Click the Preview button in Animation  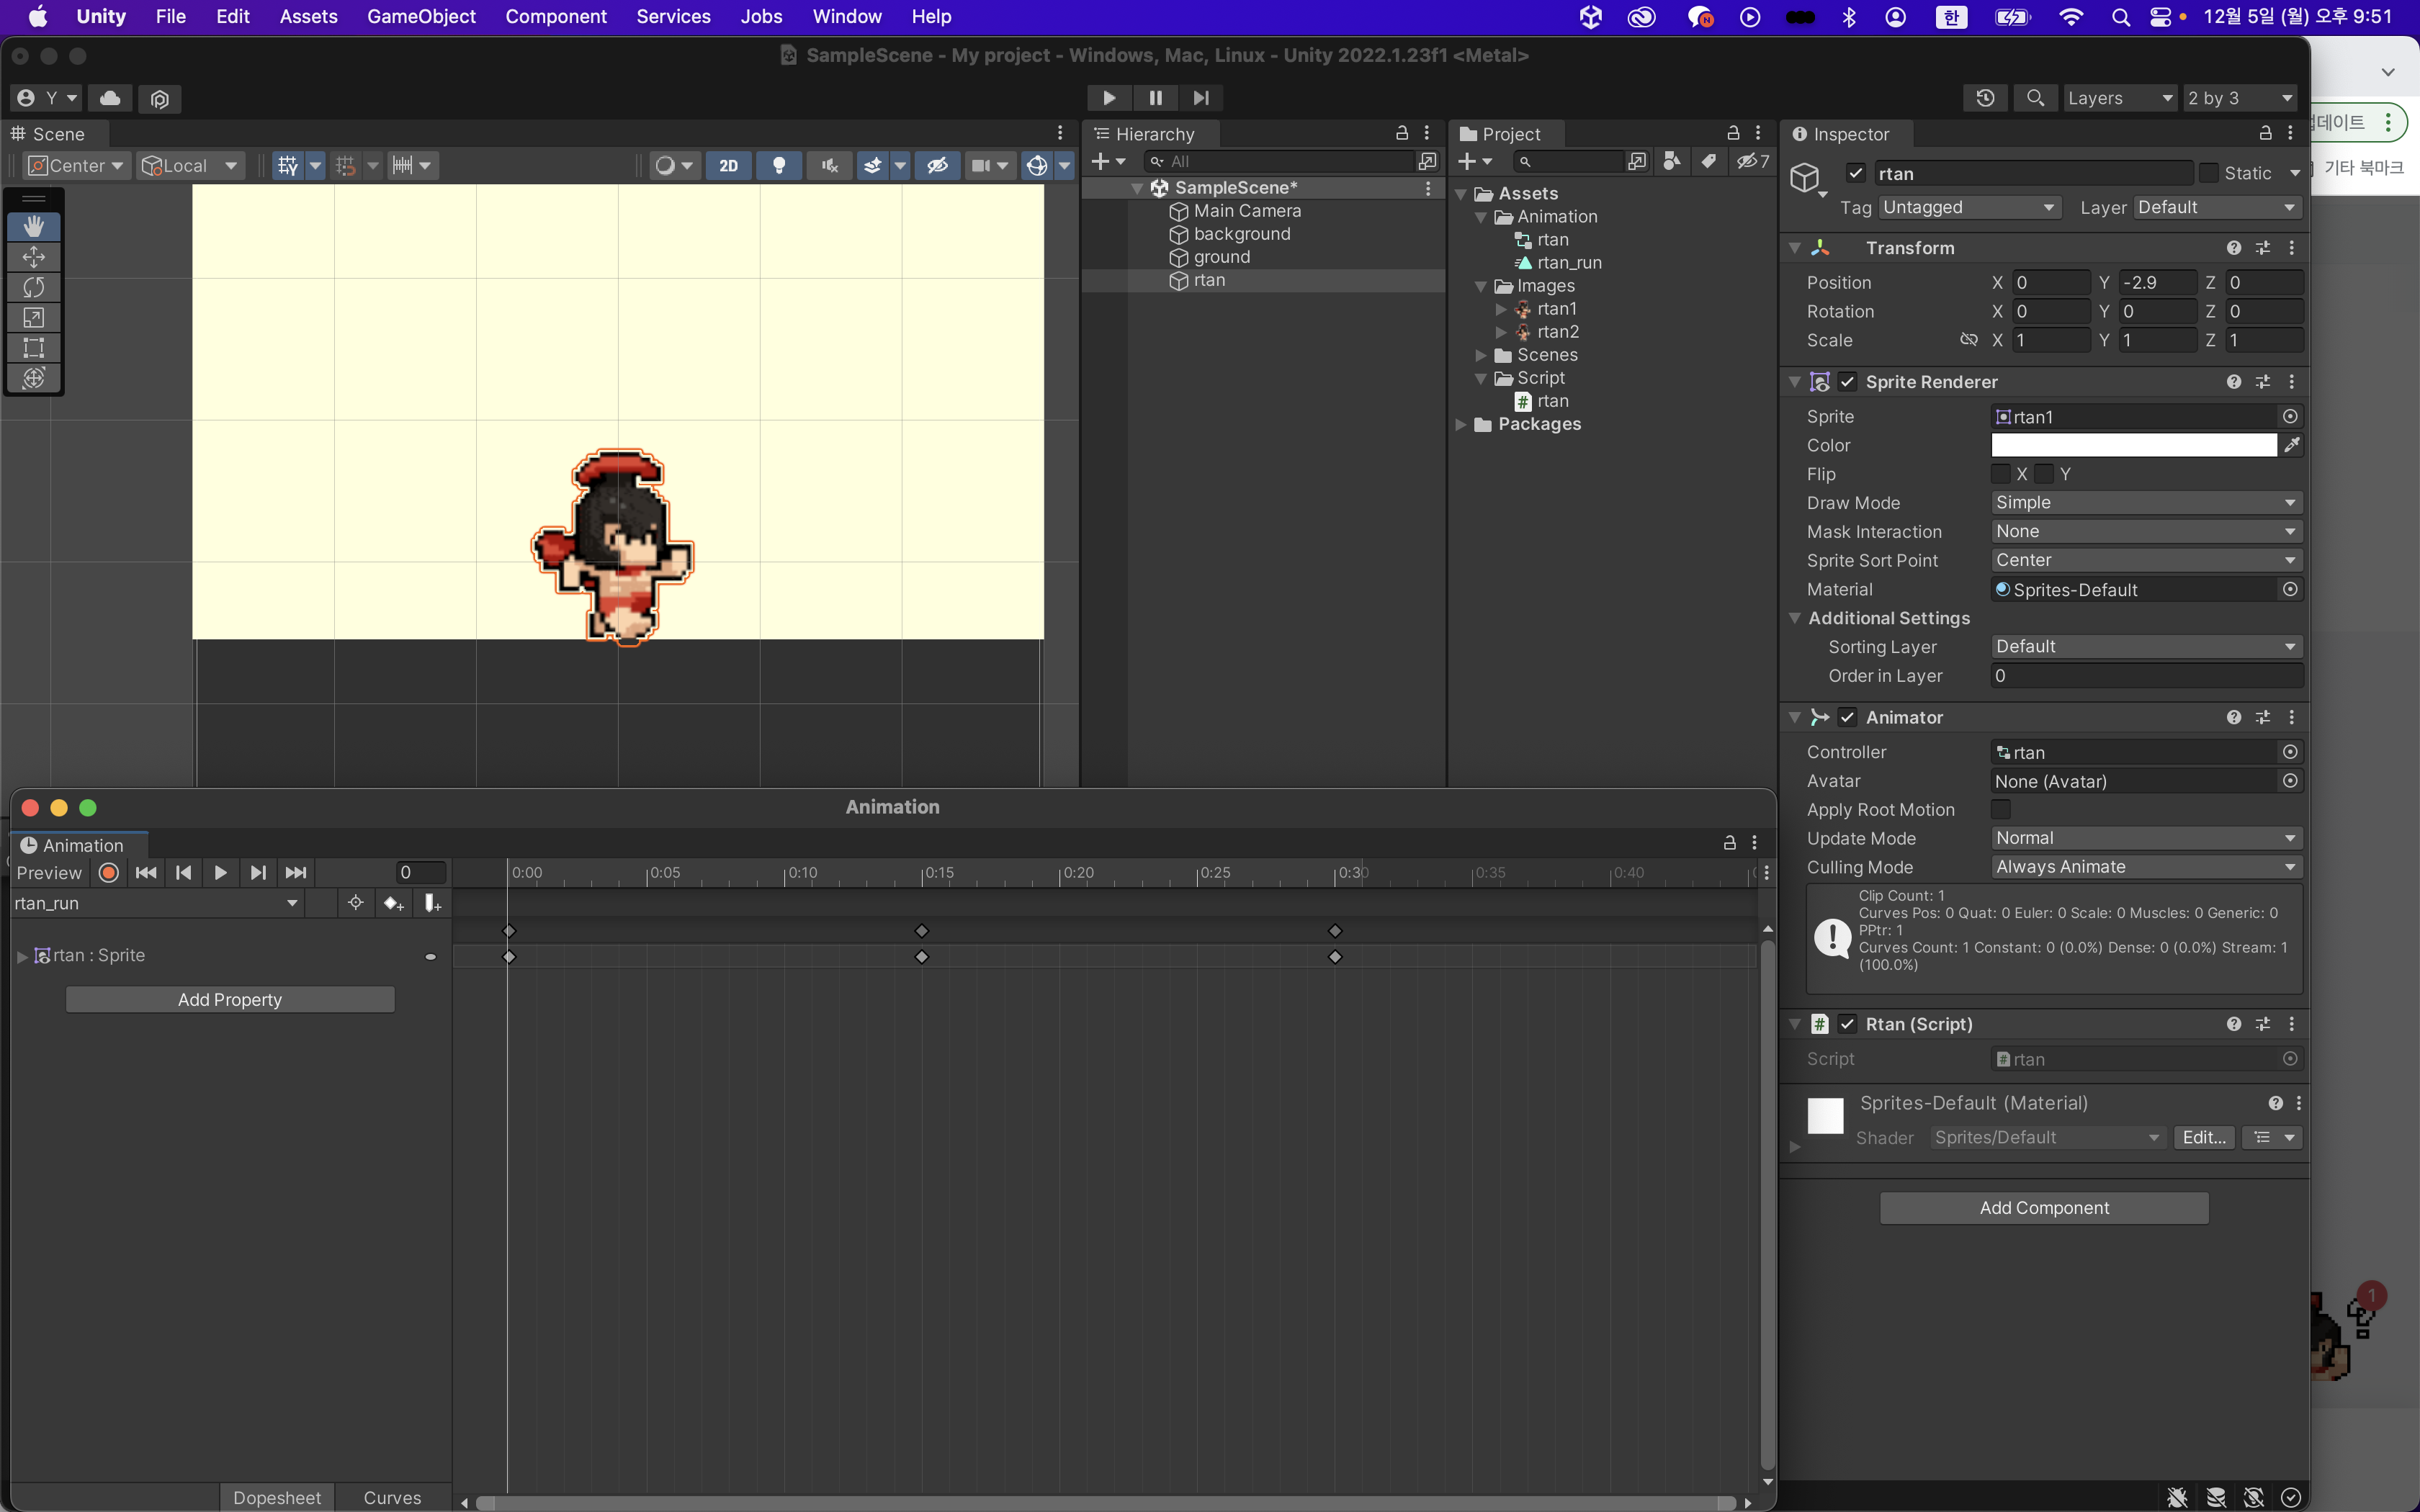point(49,873)
